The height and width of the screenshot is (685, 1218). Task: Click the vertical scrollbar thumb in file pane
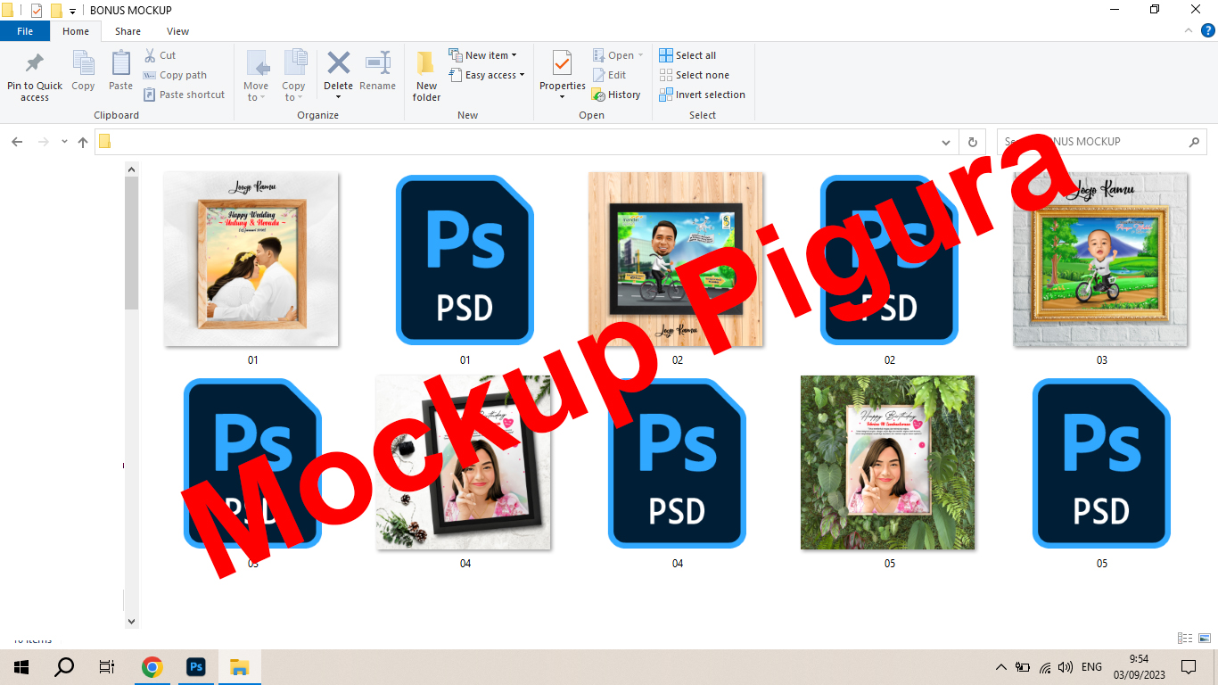click(132, 241)
